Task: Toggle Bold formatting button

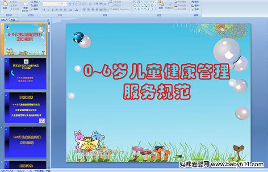Action: tap(44, 10)
